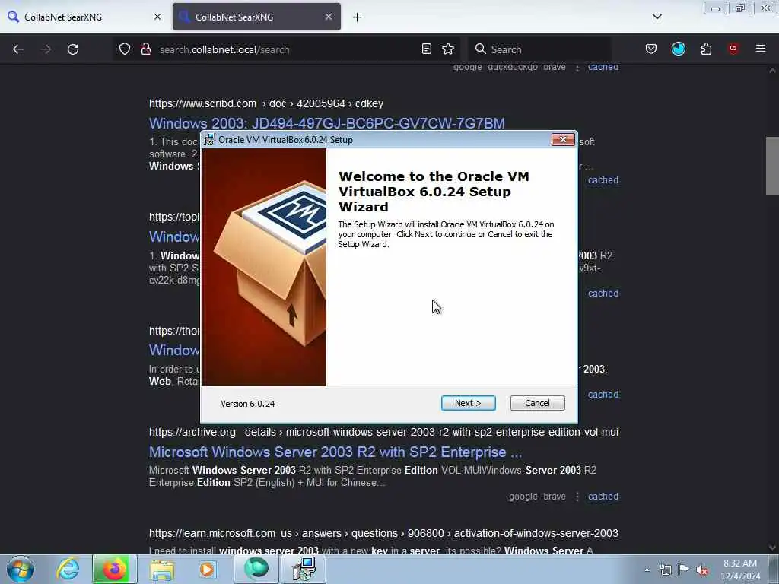The height and width of the screenshot is (584, 779).
Task: Open the network tray icon
Action: (x=665, y=570)
